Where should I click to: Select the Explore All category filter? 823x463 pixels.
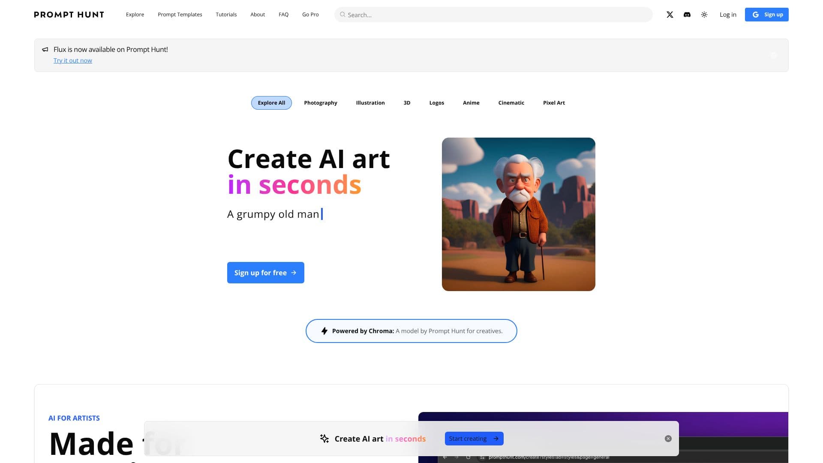tap(271, 103)
